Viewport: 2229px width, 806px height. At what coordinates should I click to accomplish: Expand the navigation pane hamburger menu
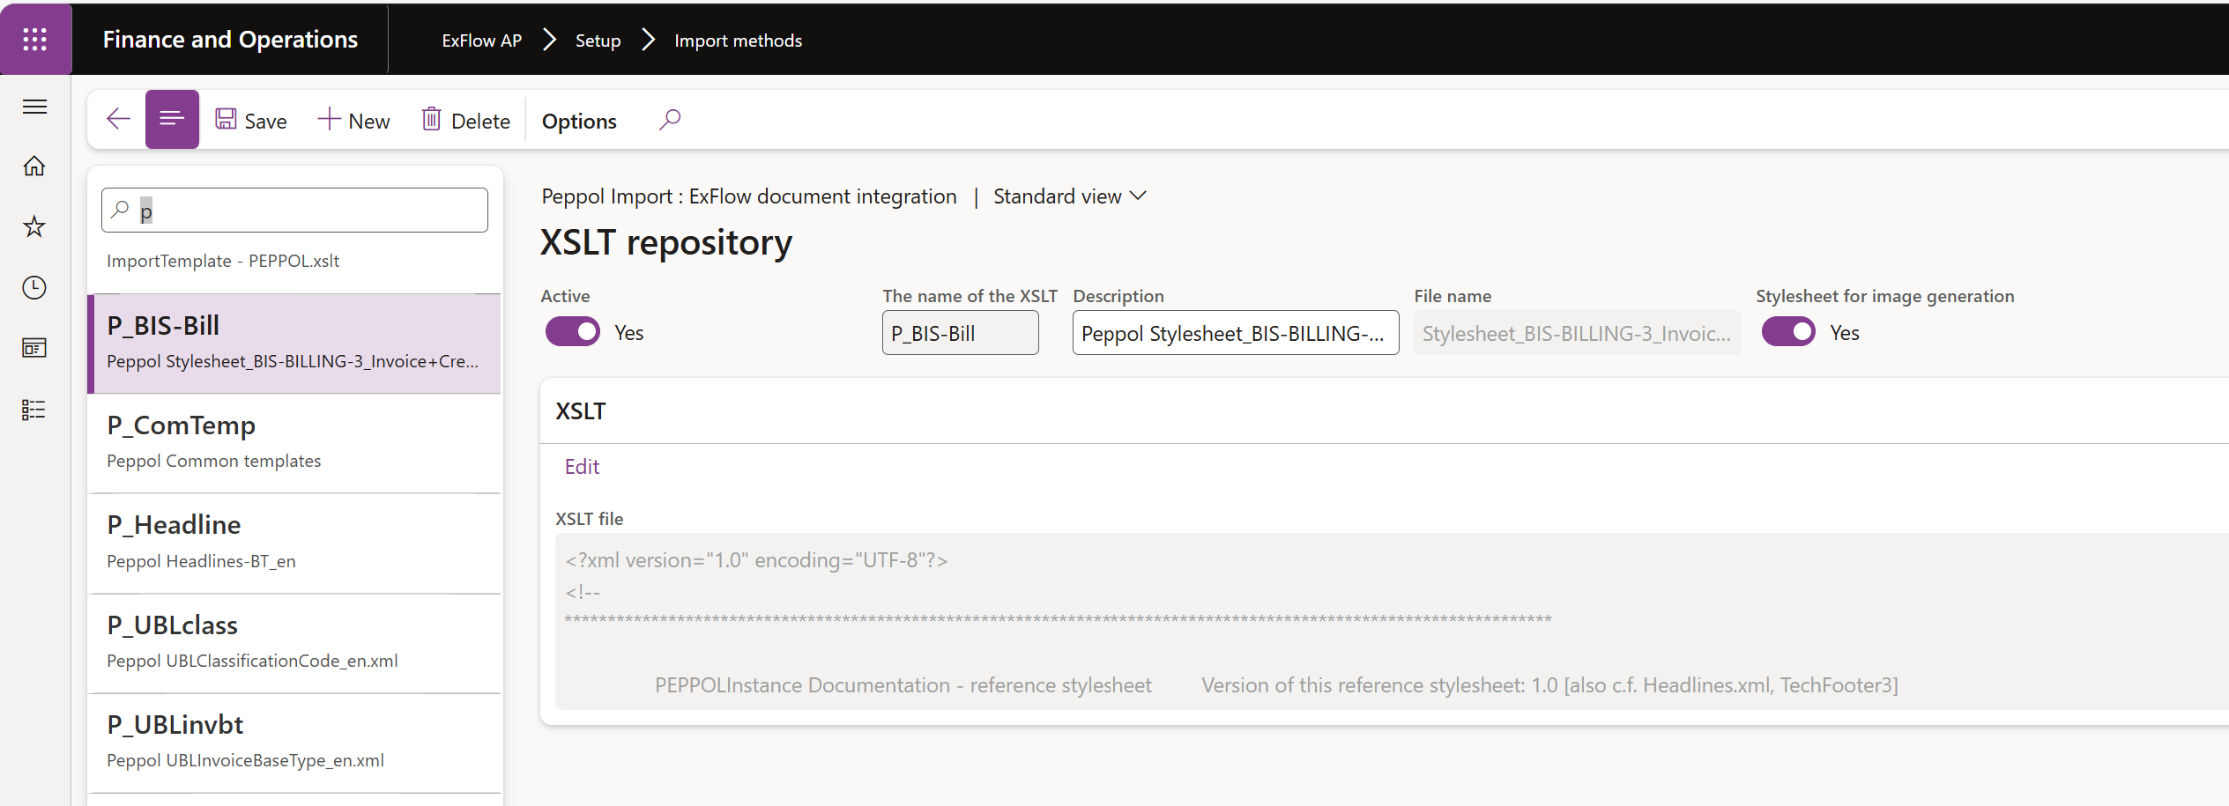click(x=35, y=107)
